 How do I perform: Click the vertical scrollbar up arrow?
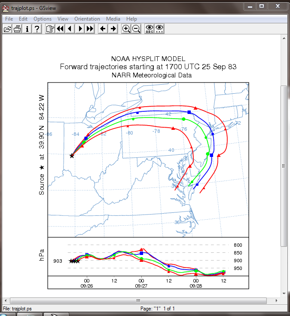(284, 38)
